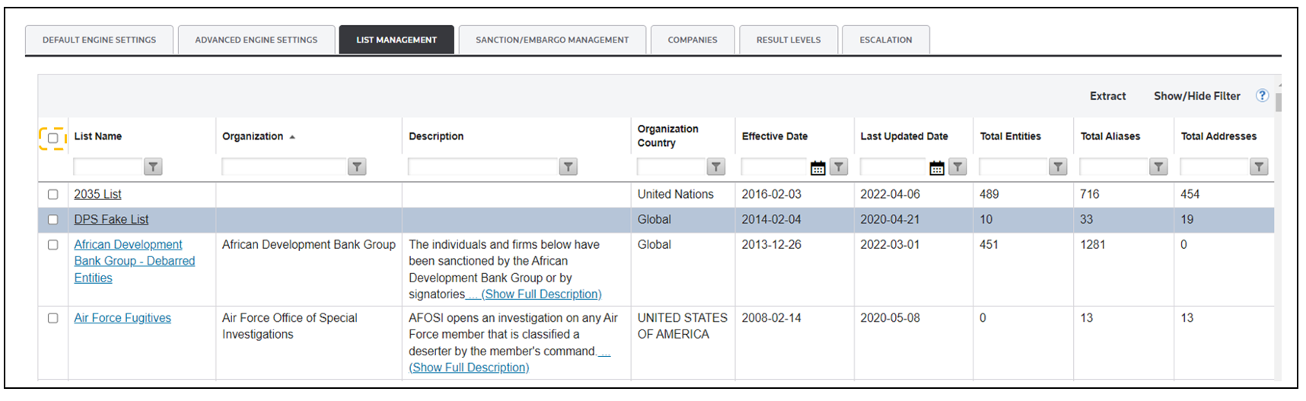Click the Total Entities filter icon

click(1058, 167)
